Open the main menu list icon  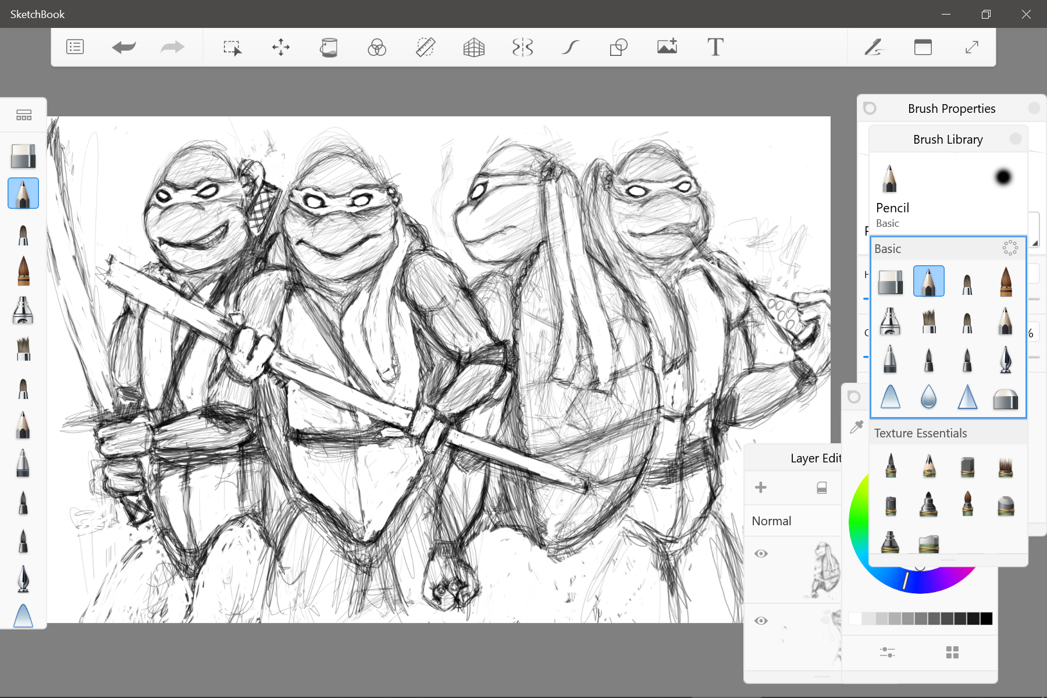pyautogui.click(x=75, y=47)
